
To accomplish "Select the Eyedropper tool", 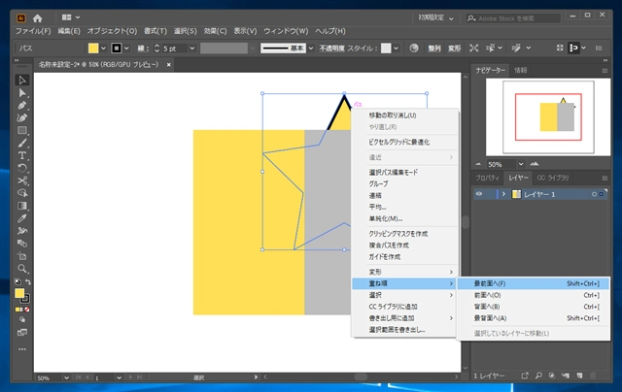I will coord(22,218).
